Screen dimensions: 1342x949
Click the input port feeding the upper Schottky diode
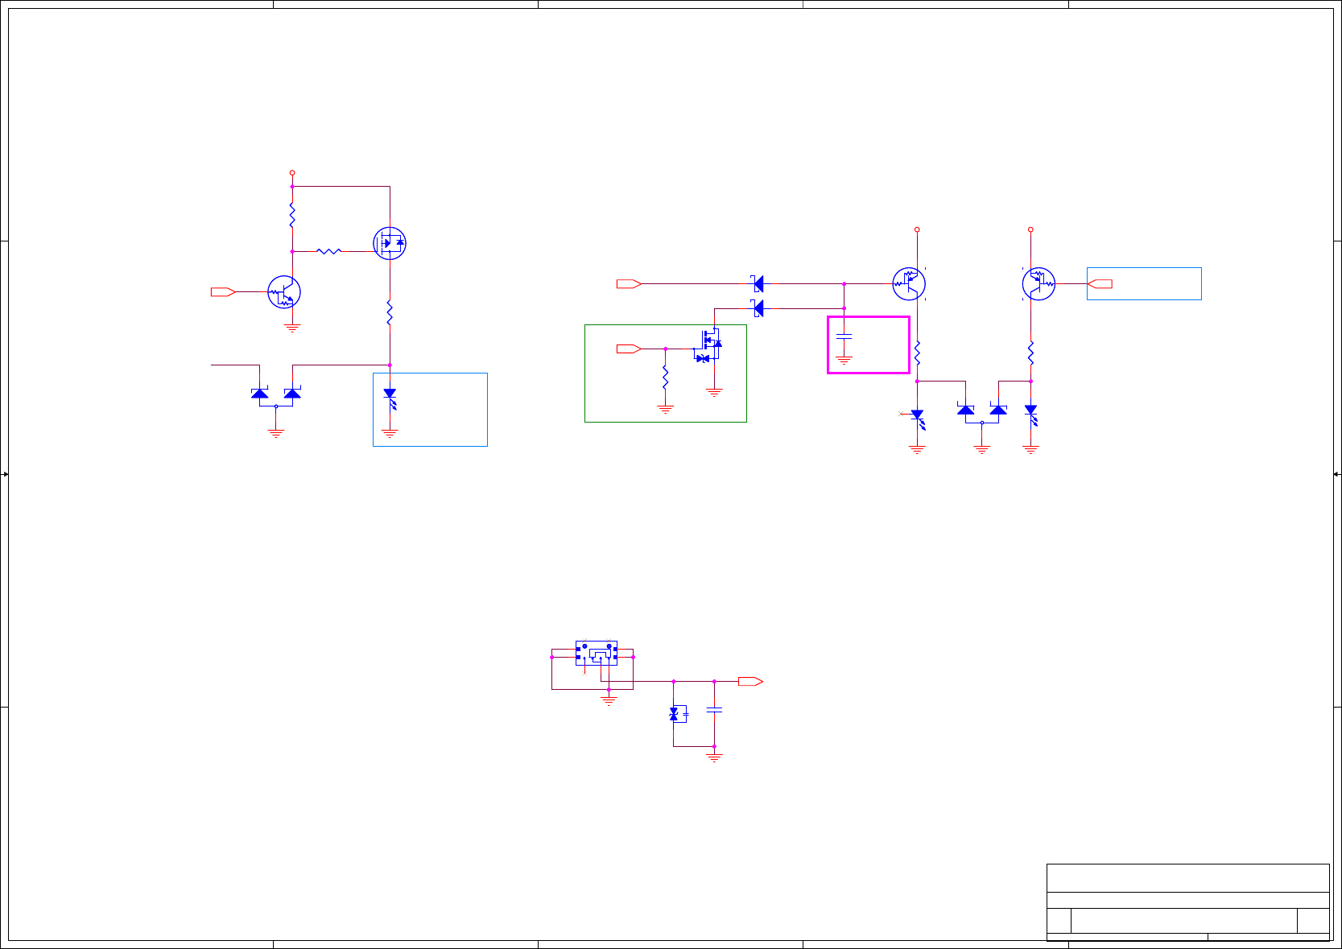629,283
